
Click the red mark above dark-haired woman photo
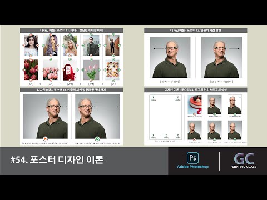(x=31, y=34)
